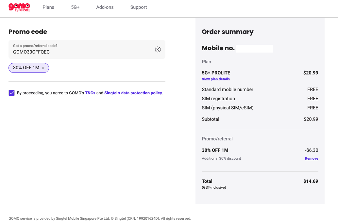Viewport: 338px width, 223px height.
Task: Click View plan details link
Action: [x=216, y=79]
